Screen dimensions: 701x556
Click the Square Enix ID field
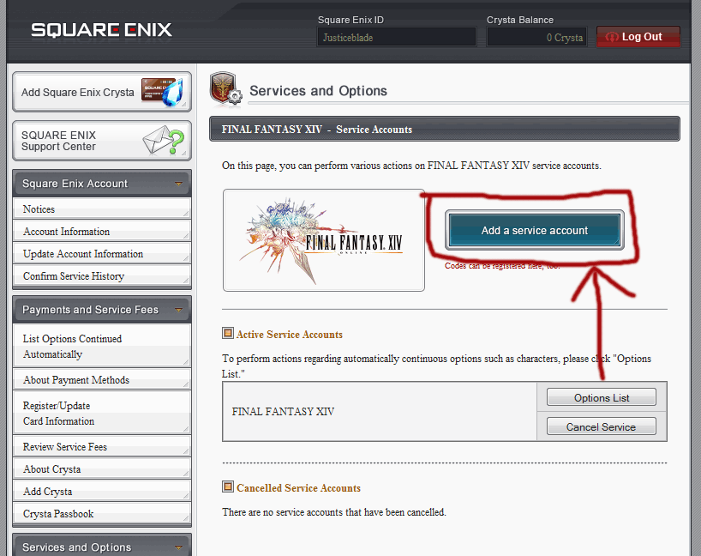click(x=397, y=37)
